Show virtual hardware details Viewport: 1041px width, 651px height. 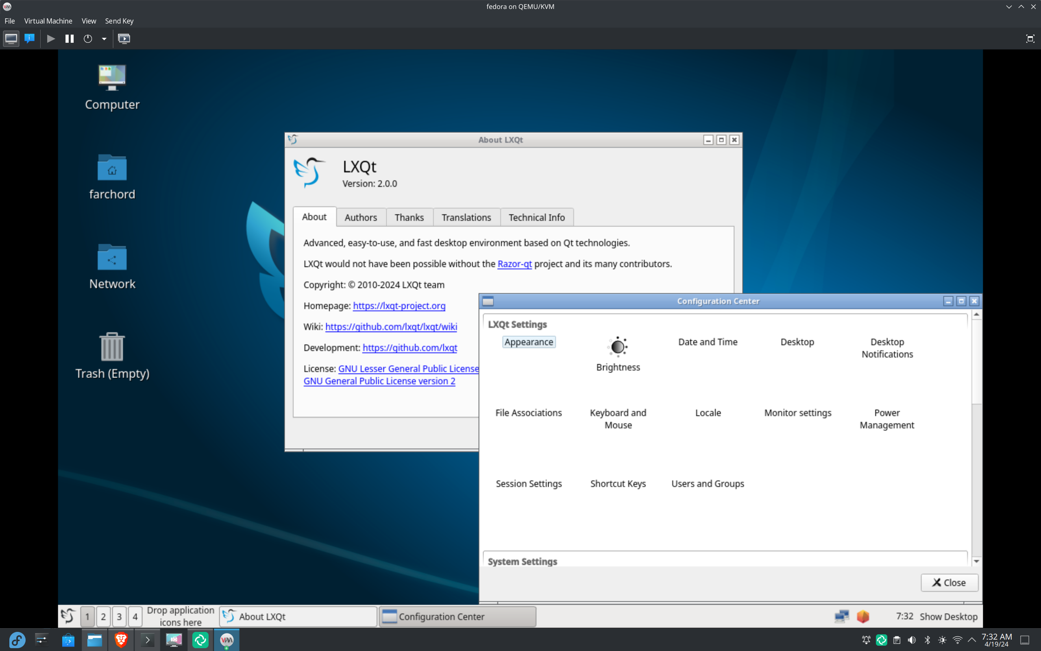(x=30, y=39)
